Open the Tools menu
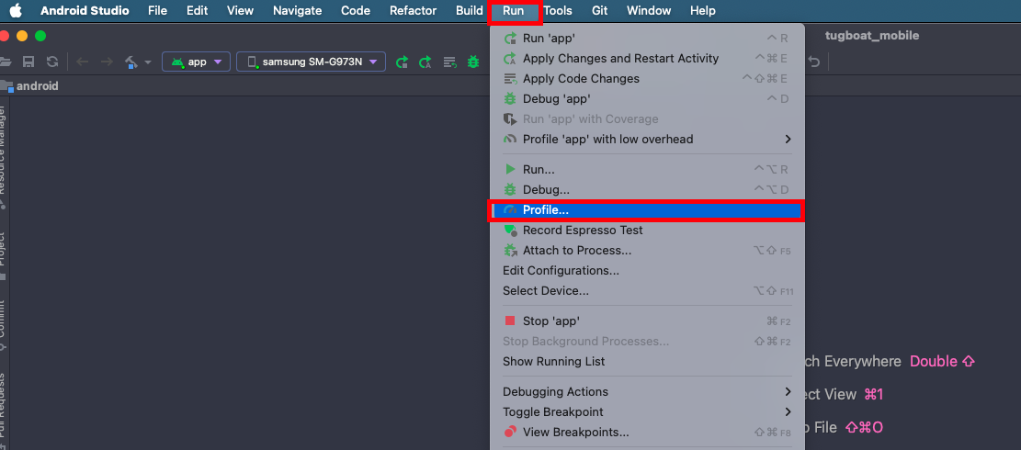The image size is (1021, 450). coord(558,10)
